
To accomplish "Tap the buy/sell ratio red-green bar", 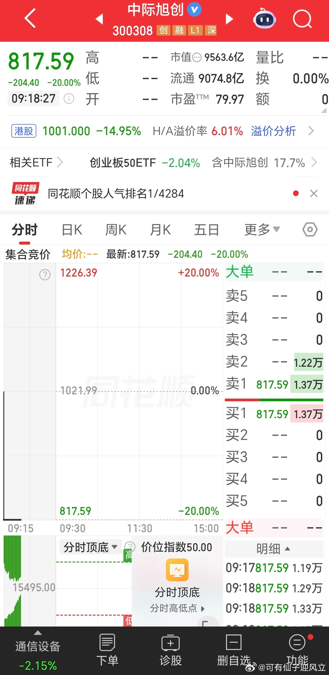I will pyautogui.click(x=274, y=400).
